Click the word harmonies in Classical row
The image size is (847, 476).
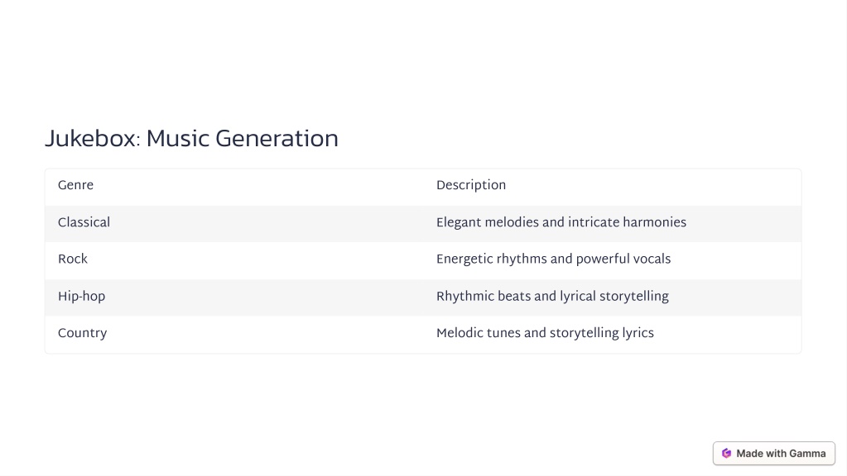click(654, 222)
